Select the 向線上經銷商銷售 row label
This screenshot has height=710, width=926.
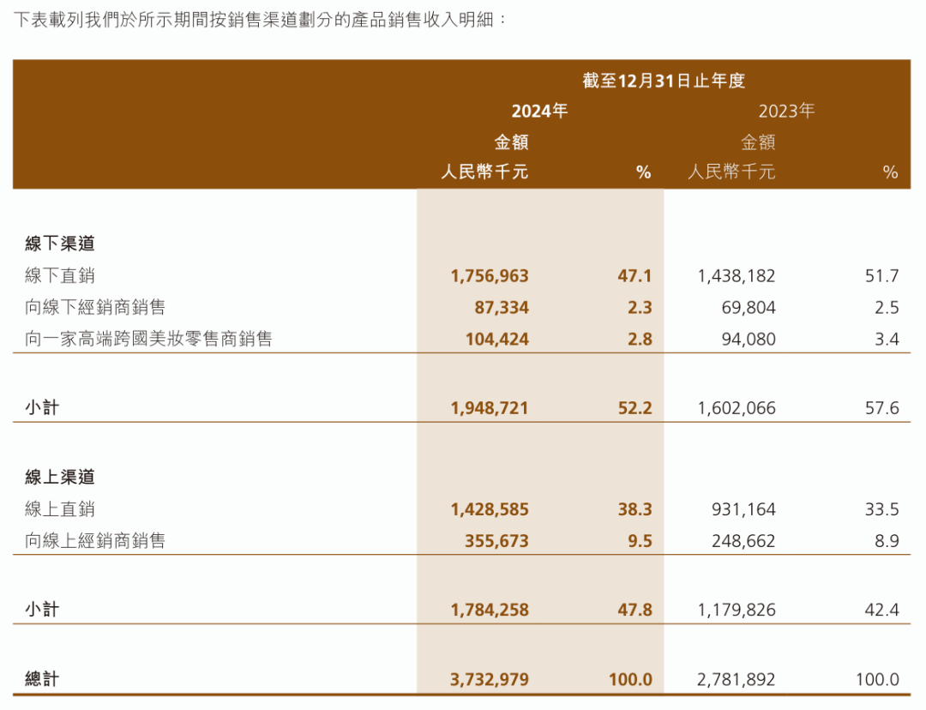point(95,540)
